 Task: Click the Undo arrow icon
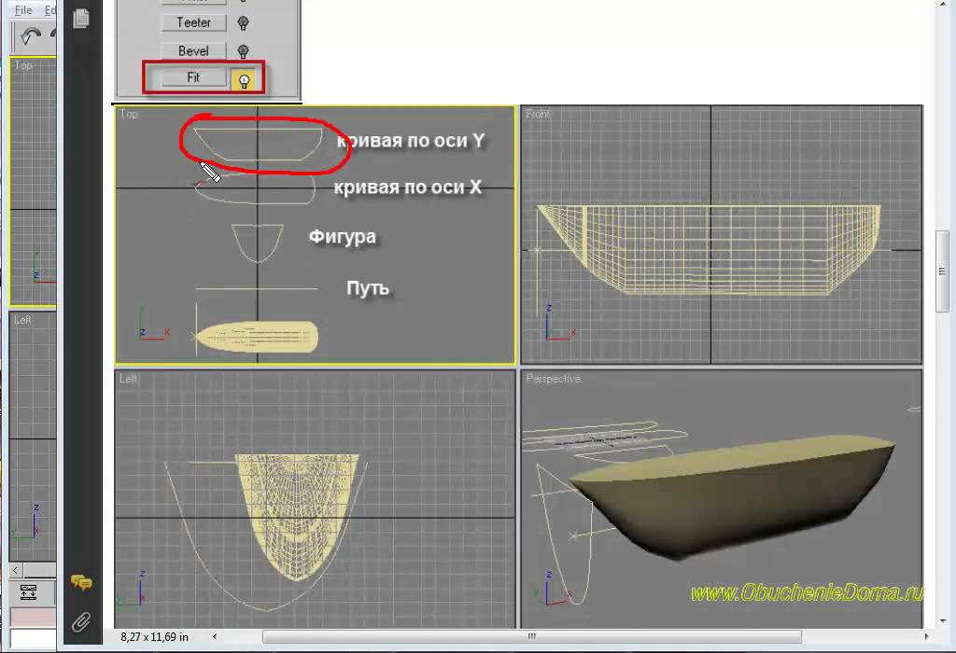[31, 36]
